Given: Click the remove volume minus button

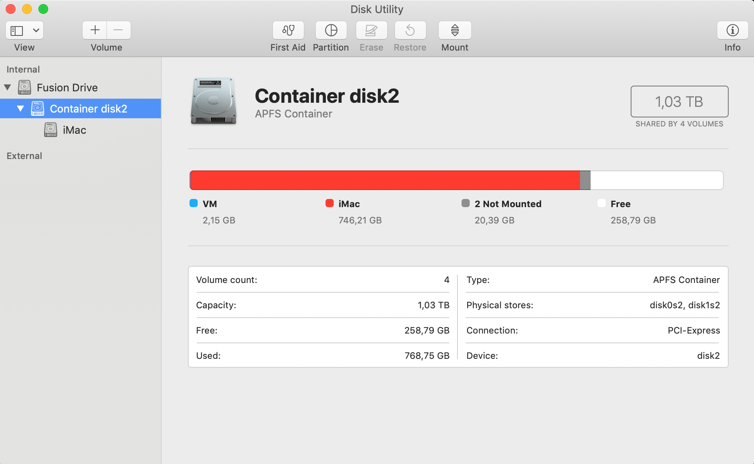Looking at the screenshot, I should (118, 30).
